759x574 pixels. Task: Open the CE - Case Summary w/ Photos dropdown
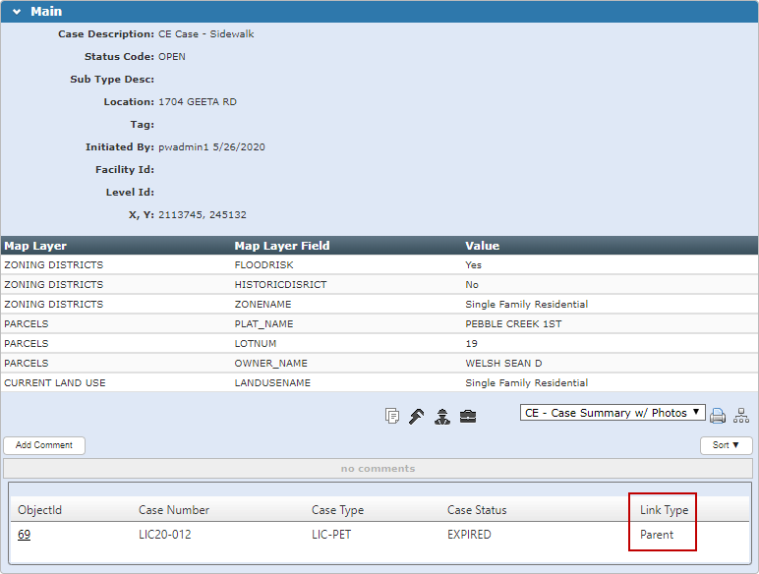(613, 413)
